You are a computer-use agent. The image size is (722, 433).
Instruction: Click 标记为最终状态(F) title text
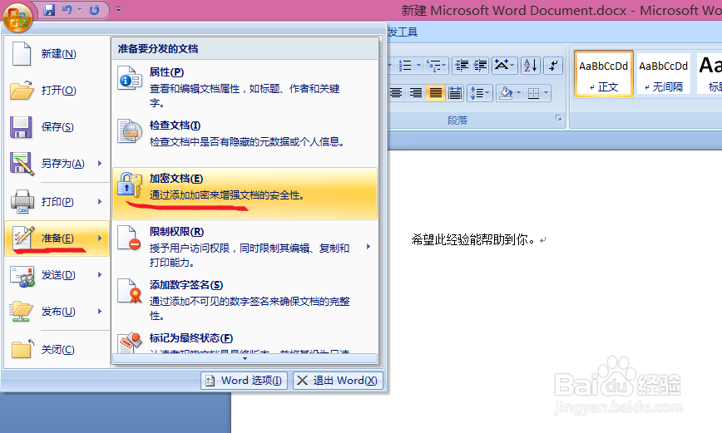pos(191,338)
